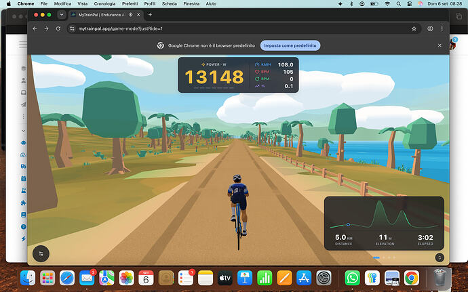The height and width of the screenshot is (292, 468).
Task: Open WhatsApp from the Dock
Action: [x=353, y=278]
